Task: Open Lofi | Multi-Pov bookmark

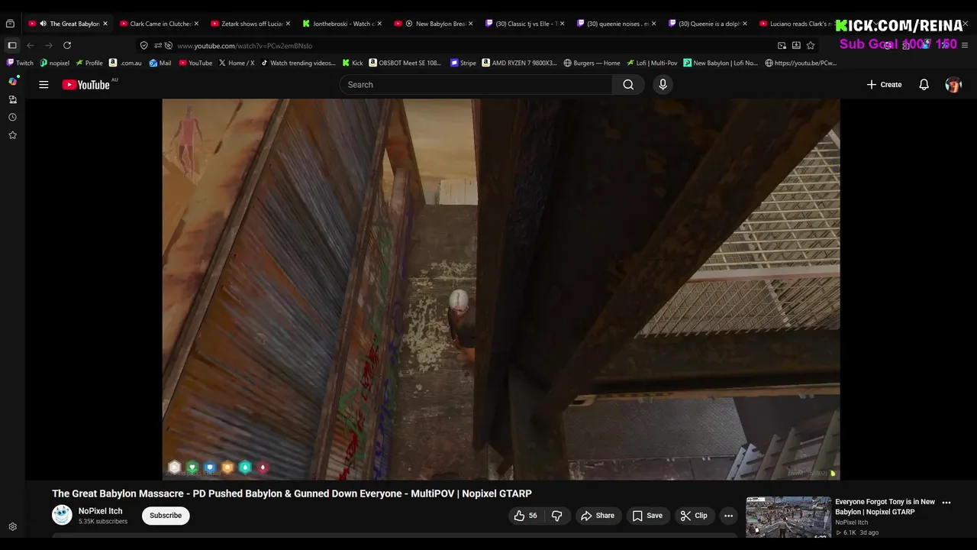Action: pyautogui.click(x=652, y=63)
